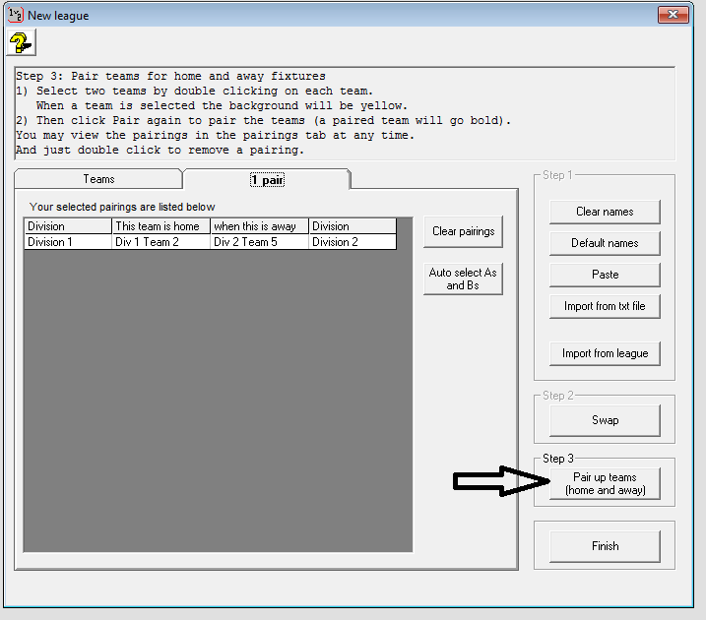Click Pair up teams (home and away)
Image resolution: width=706 pixels, height=620 pixels.
[605, 483]
